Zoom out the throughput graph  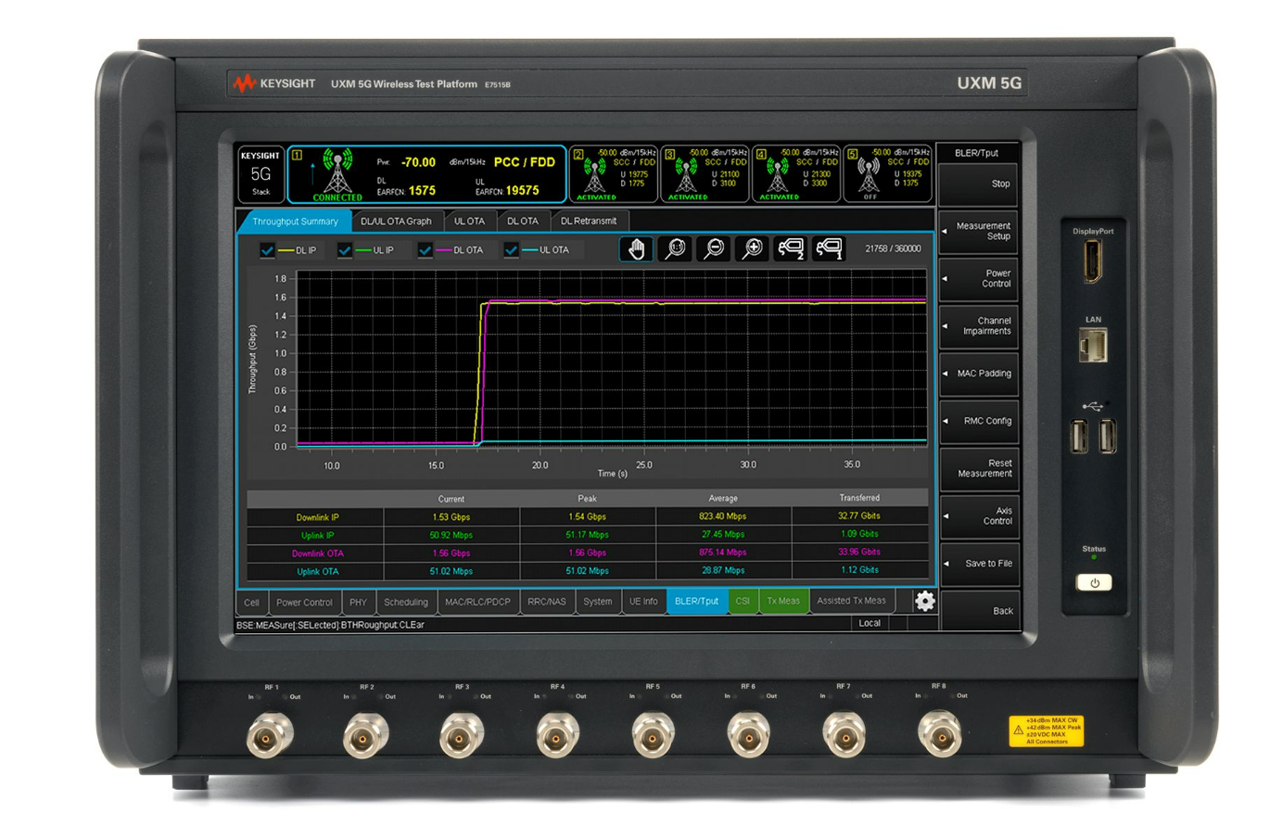tap(714, 248)
